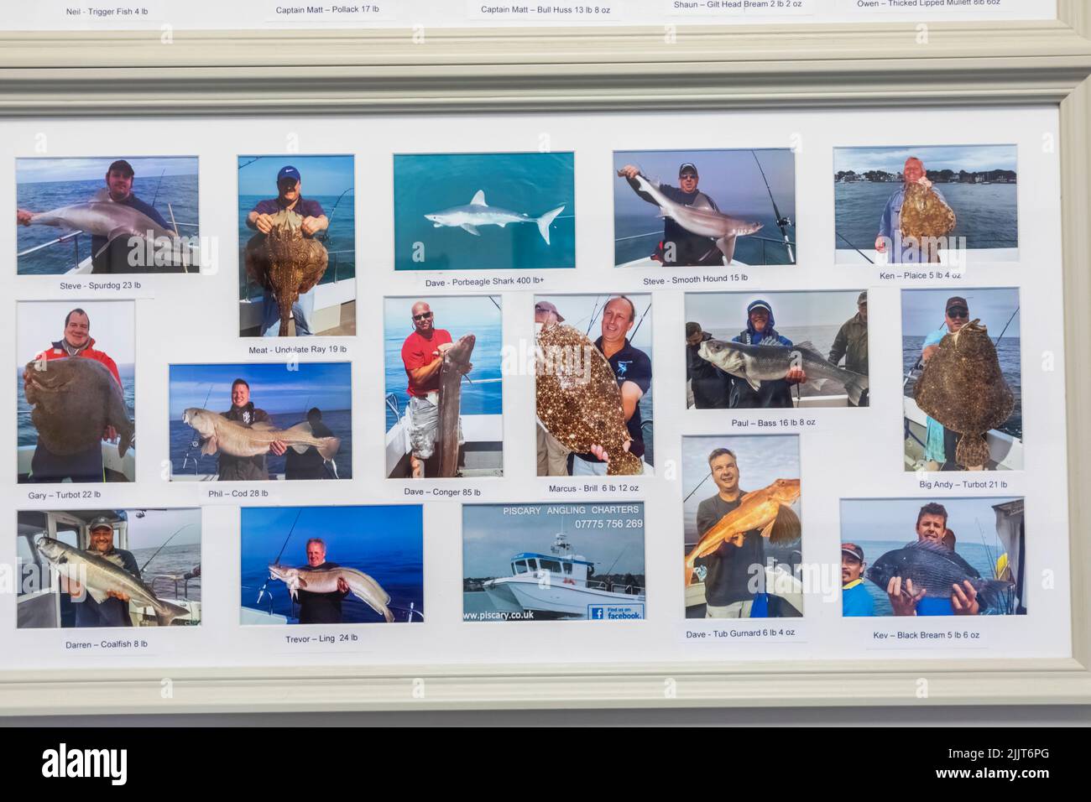The height and width of the screenshot is (802, 1091).
Task: Click caption 'Steve - Smooth Hound 15 lb'
Action: [695, 279]
